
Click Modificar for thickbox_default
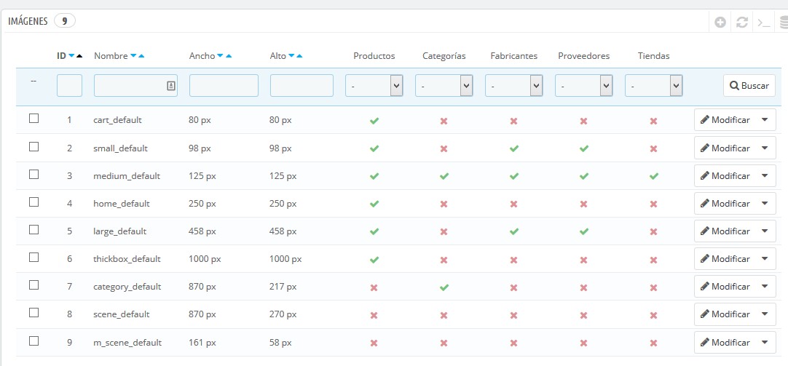tap(725, 259)
